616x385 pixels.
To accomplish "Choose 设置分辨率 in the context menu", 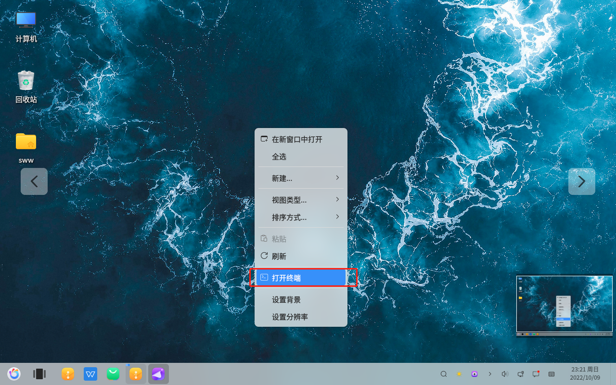I will pos(301,317).
